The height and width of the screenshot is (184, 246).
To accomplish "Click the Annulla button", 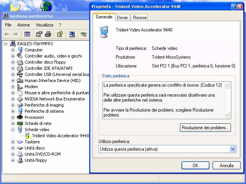I will 226,166.
